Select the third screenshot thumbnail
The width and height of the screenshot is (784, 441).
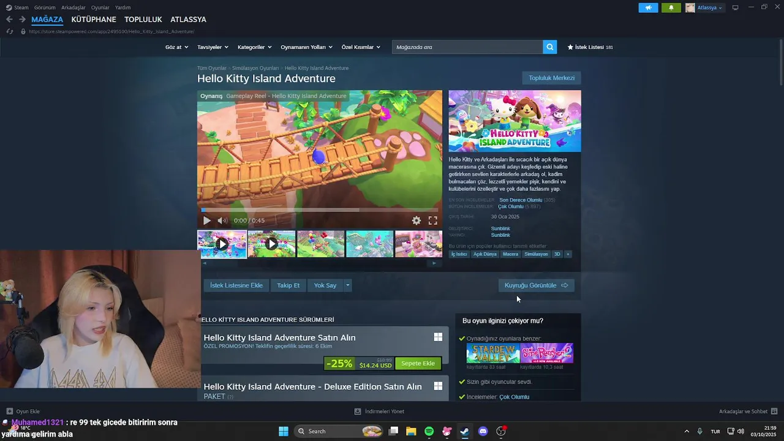tap(320, 244)
